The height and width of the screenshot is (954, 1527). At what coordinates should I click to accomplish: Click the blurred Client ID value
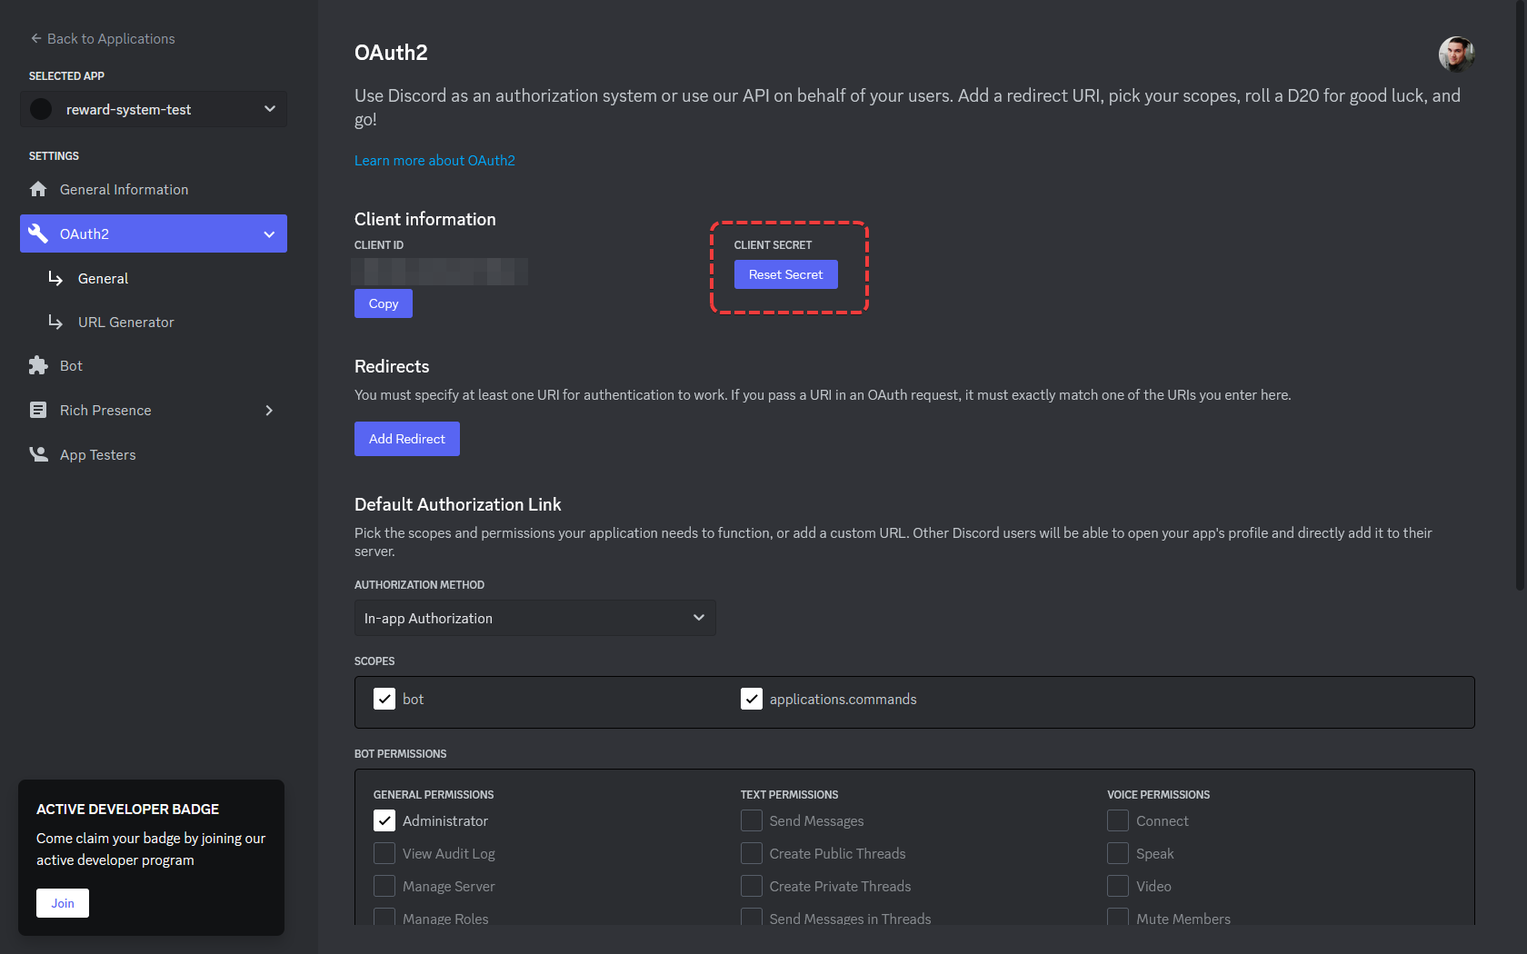[441, 271]
